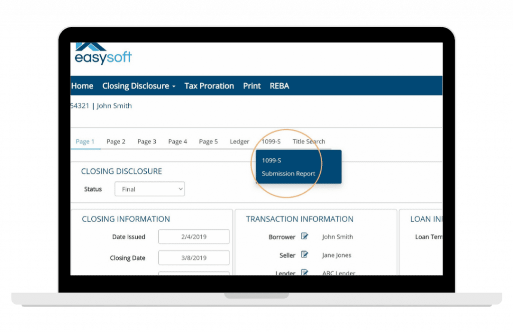Click Print in the navigation bar

click(251, 86)
